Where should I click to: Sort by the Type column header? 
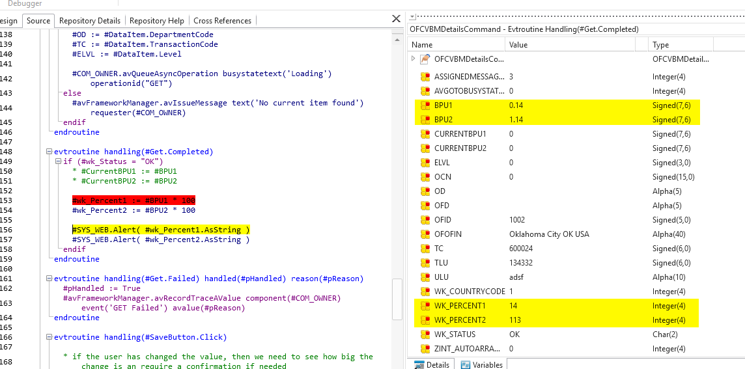(x=681, y=45)
